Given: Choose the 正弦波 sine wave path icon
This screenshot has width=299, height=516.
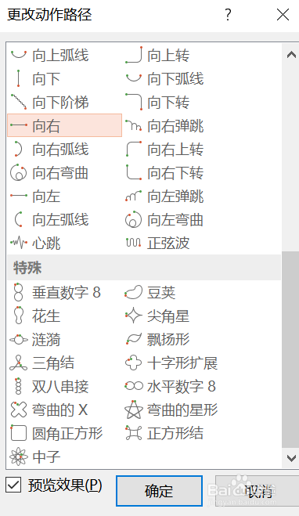Looking at the screenshot, I should point(133,244).
